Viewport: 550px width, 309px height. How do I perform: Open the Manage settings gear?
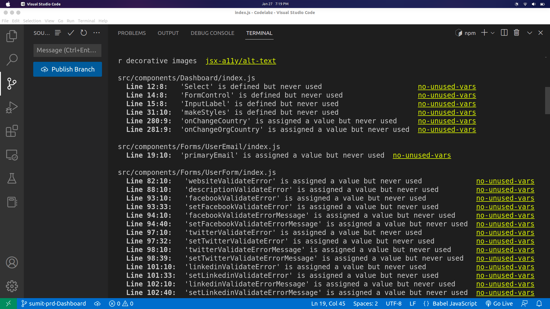12,286
